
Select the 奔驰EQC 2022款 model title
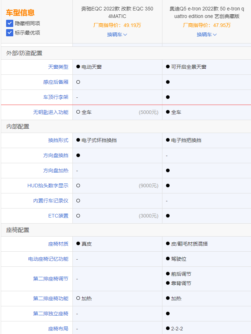pyautogui.click(x=117, y=13)
